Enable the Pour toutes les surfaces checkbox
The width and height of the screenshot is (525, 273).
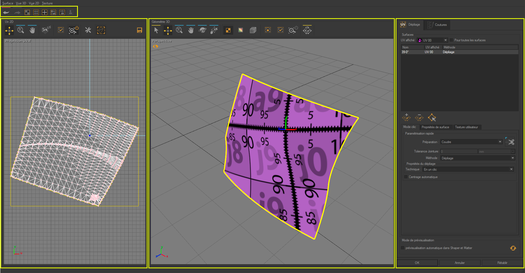click(451, 40)
